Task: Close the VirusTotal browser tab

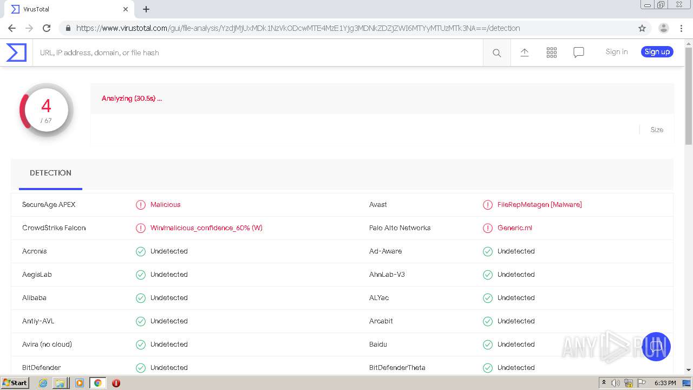Action: point(126,9)
